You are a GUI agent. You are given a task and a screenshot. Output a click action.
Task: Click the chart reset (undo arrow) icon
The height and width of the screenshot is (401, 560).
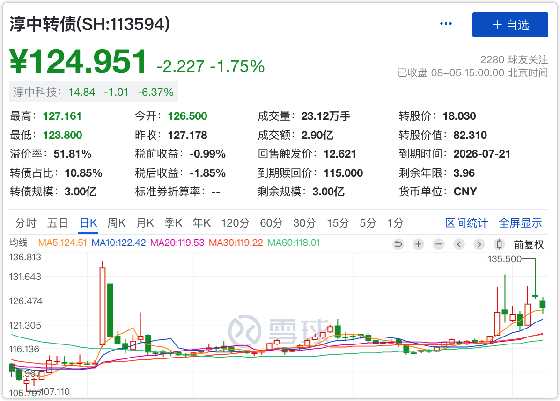[398, 244]
